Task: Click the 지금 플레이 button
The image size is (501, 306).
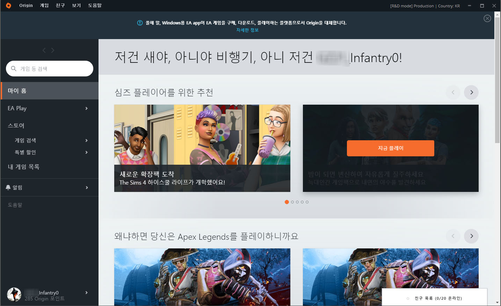Action: (x=391, y=148)
